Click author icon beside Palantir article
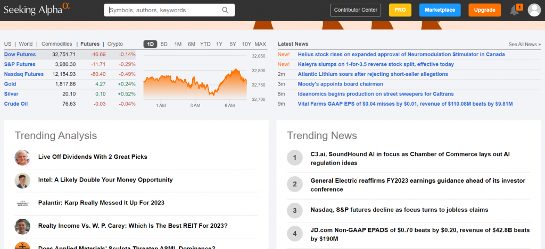 click(22, 203)
